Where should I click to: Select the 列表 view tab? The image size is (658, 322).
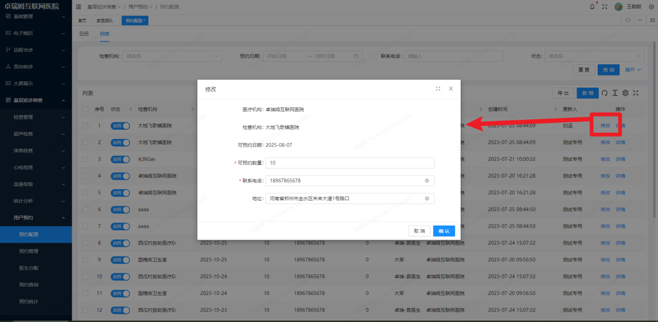[104, 34]
